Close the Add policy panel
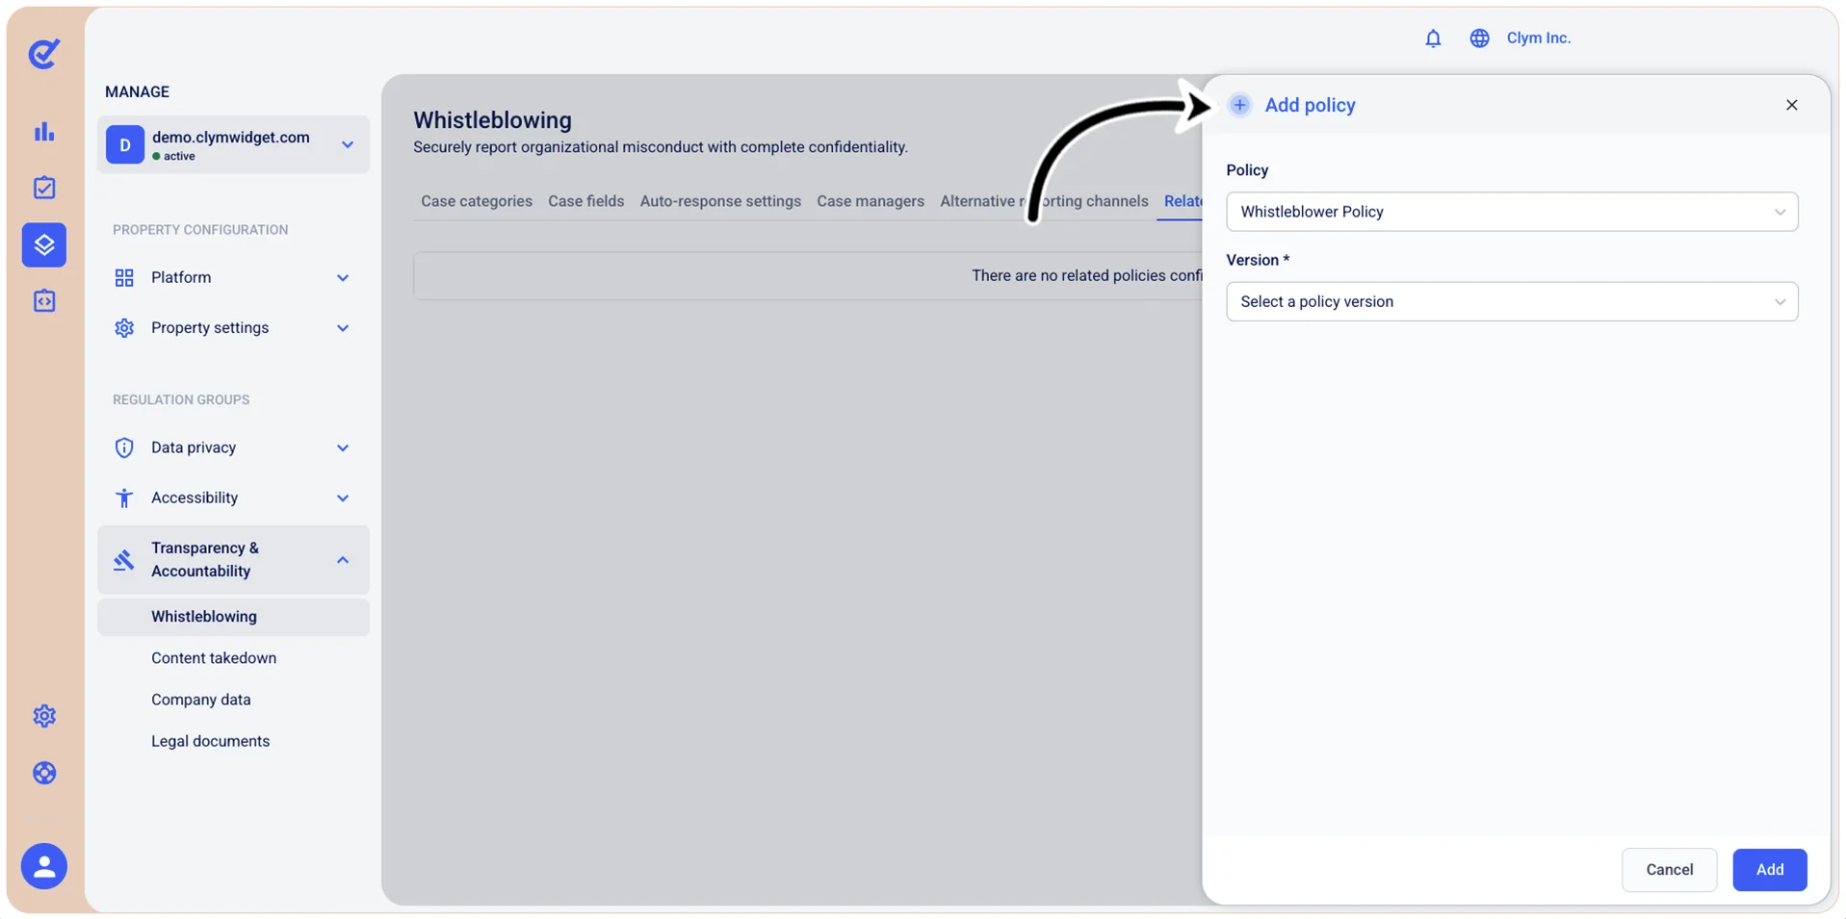 pyautogui.click(x=1791, y=105)
